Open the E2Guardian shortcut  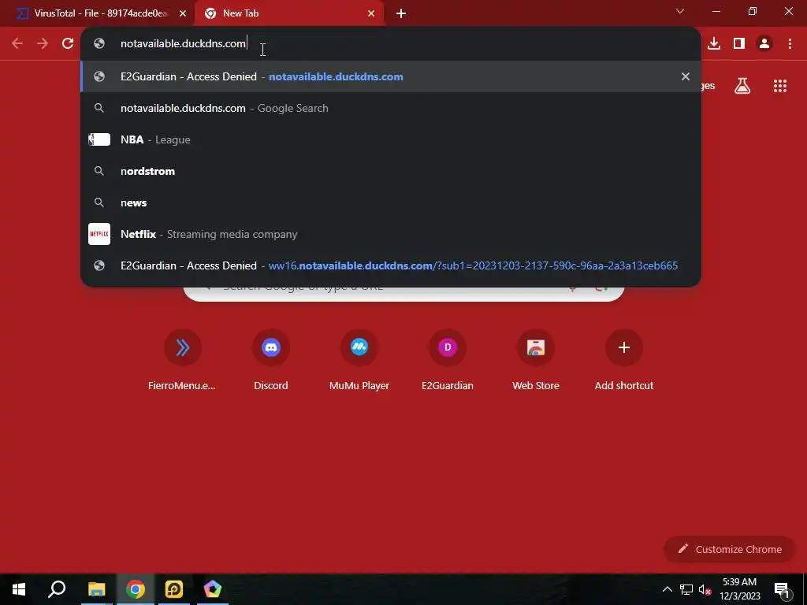(448, 359)
